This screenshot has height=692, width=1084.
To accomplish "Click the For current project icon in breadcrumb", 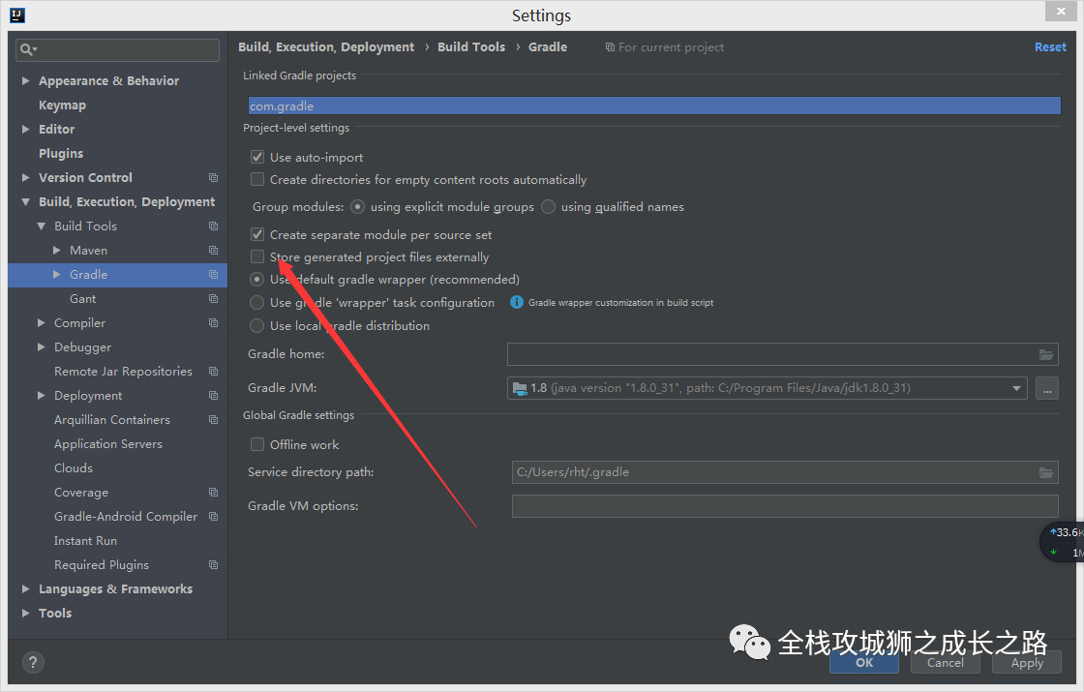I will pyautogui.click(x=610, y=47).
